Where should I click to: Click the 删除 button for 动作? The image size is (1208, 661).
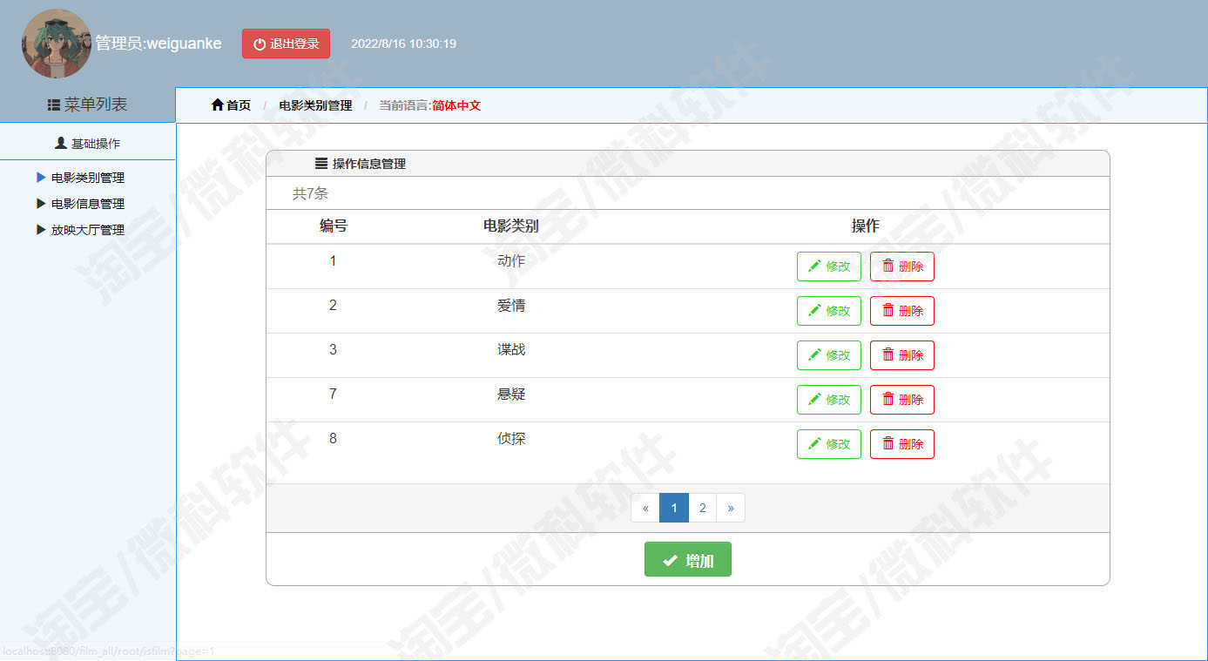click(902, 266)
